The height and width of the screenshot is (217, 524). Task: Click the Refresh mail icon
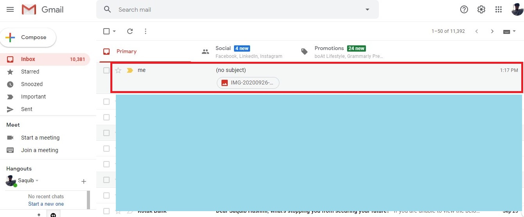pos(130,31)
